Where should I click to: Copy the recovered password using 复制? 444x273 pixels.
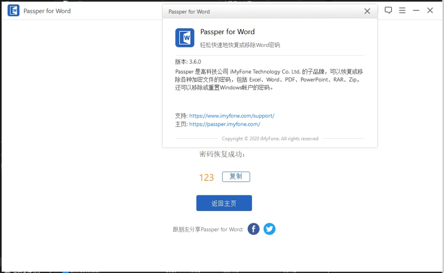tap(236, 176)
